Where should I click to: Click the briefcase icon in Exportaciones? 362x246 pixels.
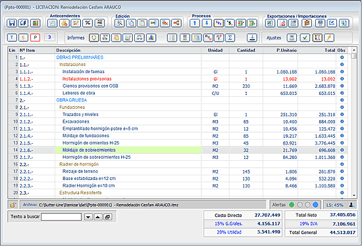pos(307,23)
